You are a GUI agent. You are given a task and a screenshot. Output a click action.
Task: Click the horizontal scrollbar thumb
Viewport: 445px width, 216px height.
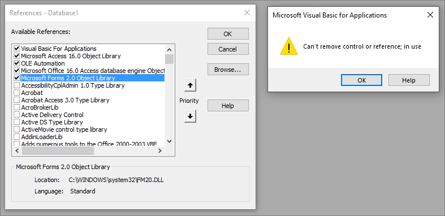tap(58, 151)
